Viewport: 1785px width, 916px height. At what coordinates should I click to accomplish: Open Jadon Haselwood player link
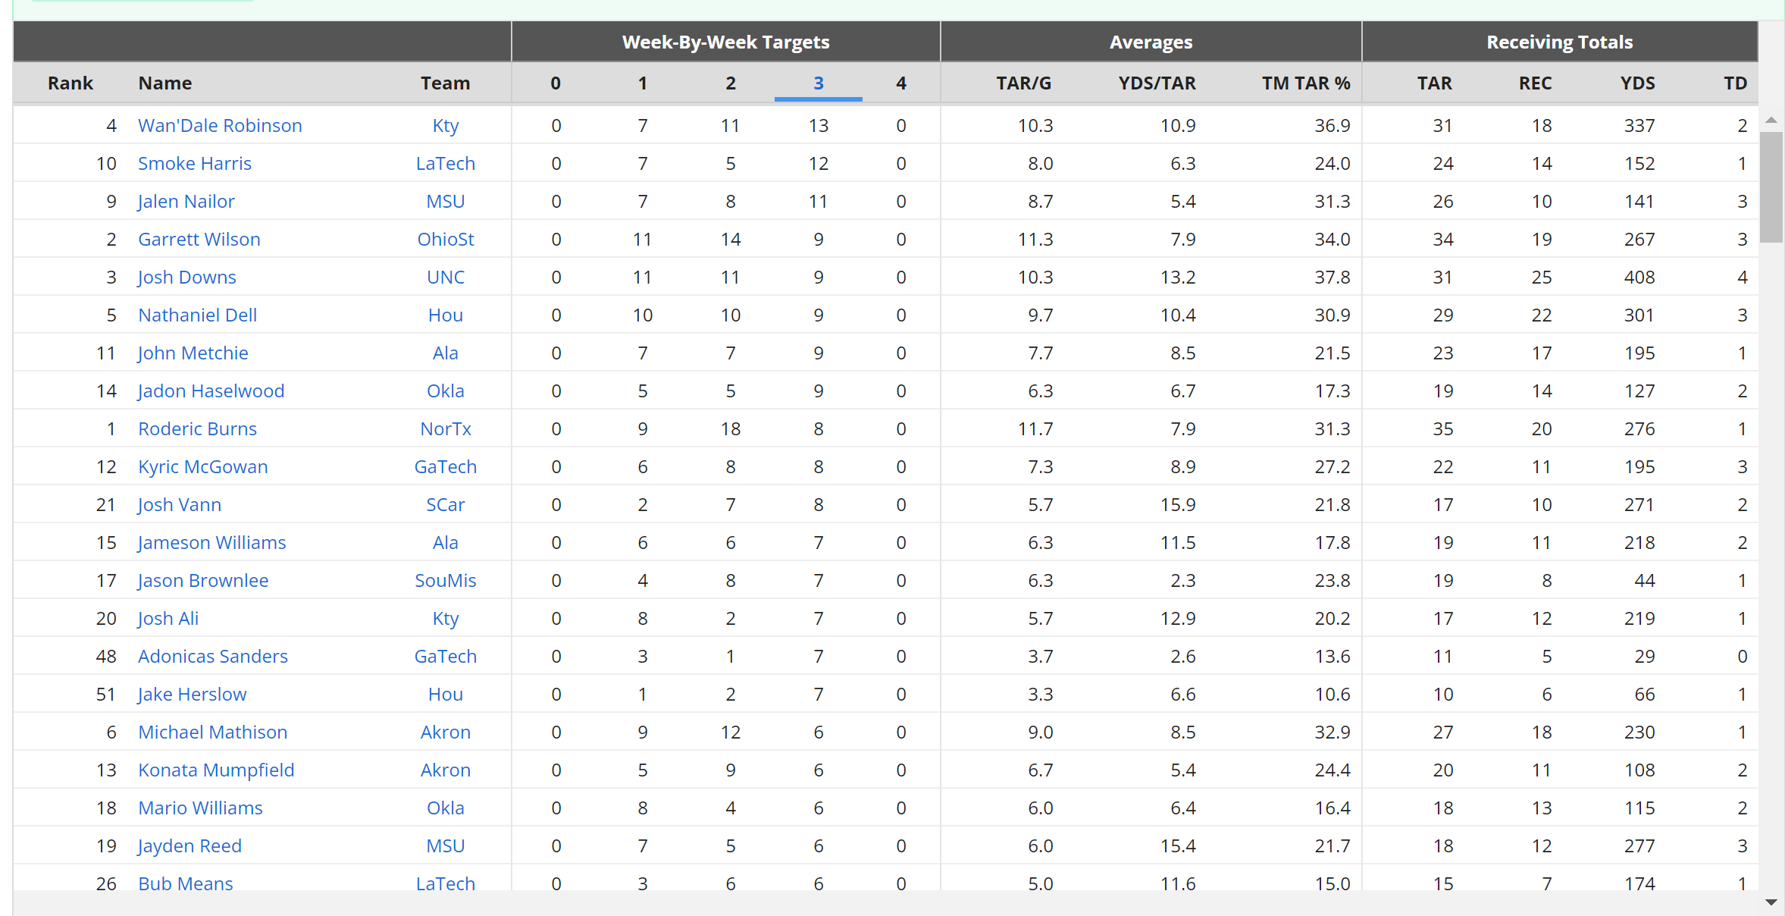pyautogui.click(x=211, y=391)
